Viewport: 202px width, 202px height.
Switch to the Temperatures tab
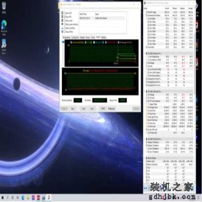tap(67, 37)
